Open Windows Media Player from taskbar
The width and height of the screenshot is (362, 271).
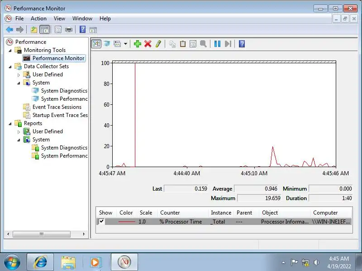(x=95, y=262)
